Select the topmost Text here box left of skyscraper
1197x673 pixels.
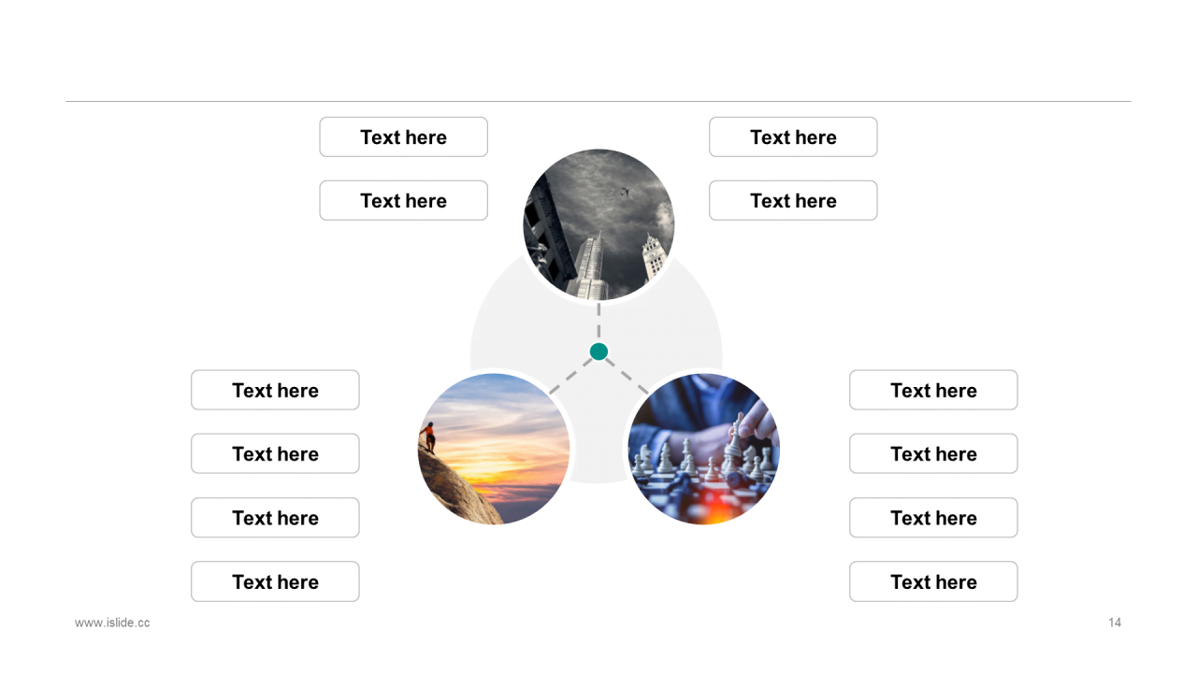(x=404, y=137)
